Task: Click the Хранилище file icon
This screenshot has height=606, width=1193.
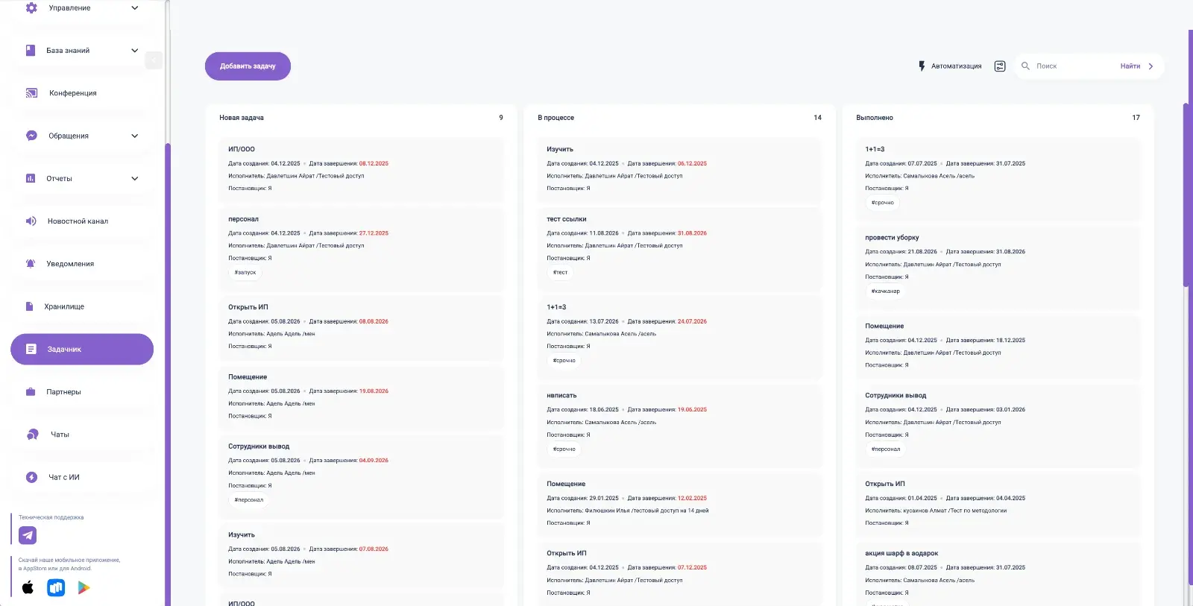Action: pos(30,306)
